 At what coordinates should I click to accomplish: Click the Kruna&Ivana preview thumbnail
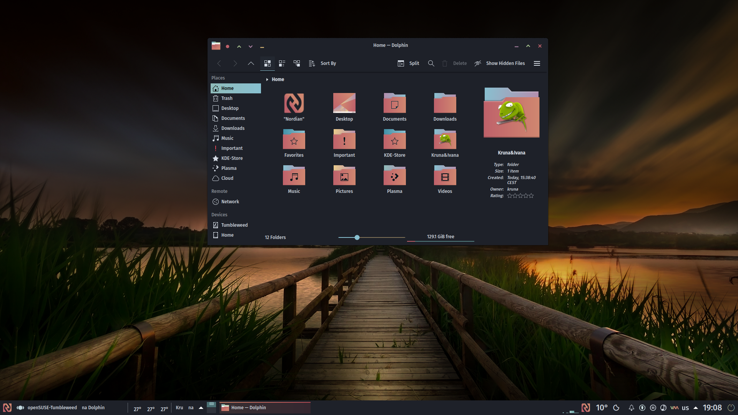pyautogui.click(x=512, y=113)
